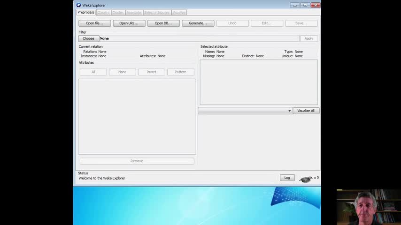
Task: Click the Undo button
Action: click(232, 23)
